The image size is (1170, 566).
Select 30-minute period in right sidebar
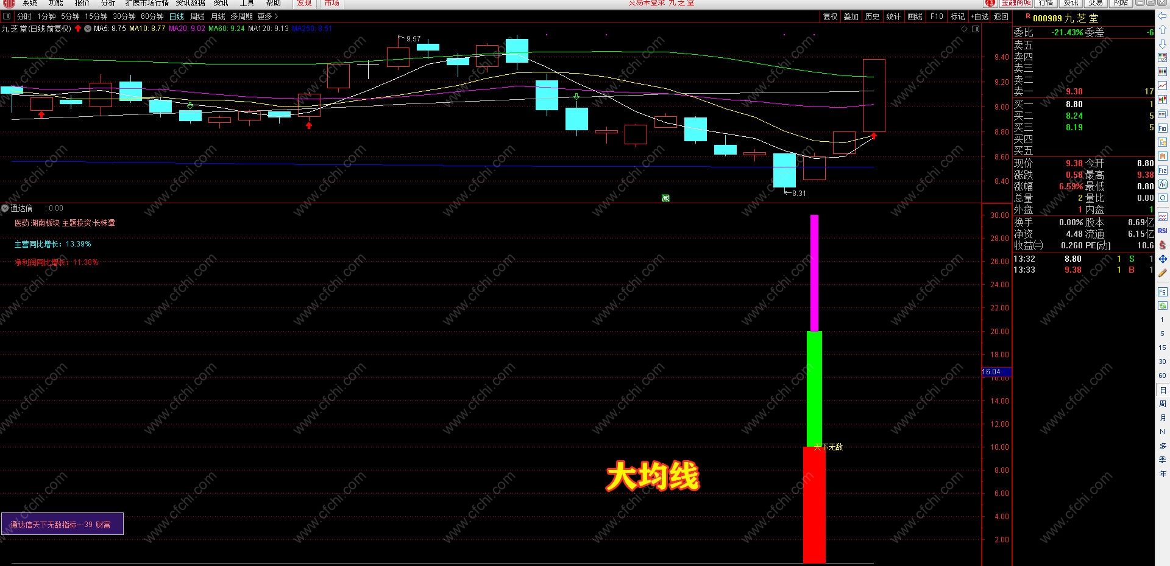click(x=1162, y=362)
